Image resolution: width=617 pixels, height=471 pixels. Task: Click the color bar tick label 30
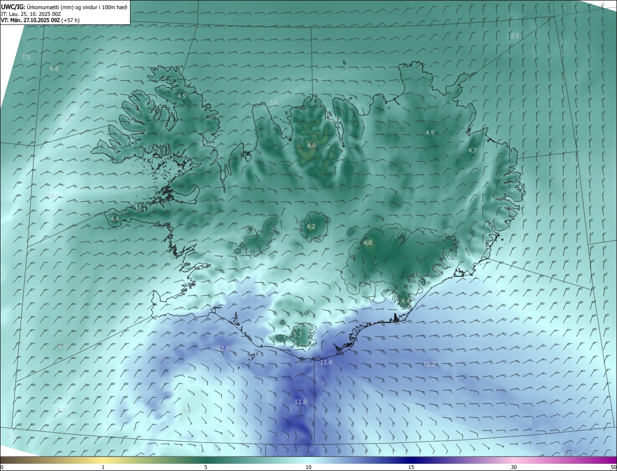pyautogui.click(x=514, y=467)
